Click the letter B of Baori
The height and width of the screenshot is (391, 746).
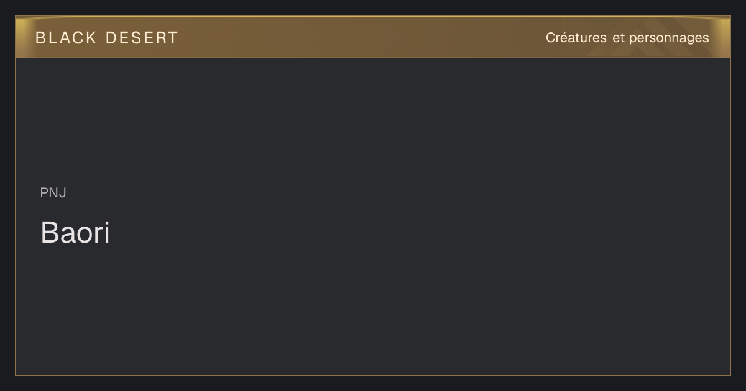point(49,233)
